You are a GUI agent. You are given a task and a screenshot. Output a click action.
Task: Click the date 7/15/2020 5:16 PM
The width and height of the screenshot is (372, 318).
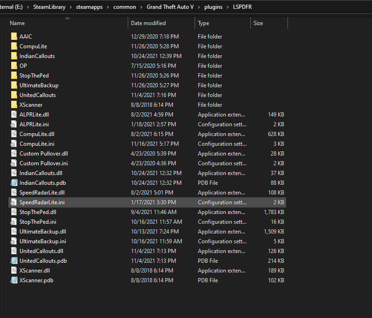[x=154, y=65]
